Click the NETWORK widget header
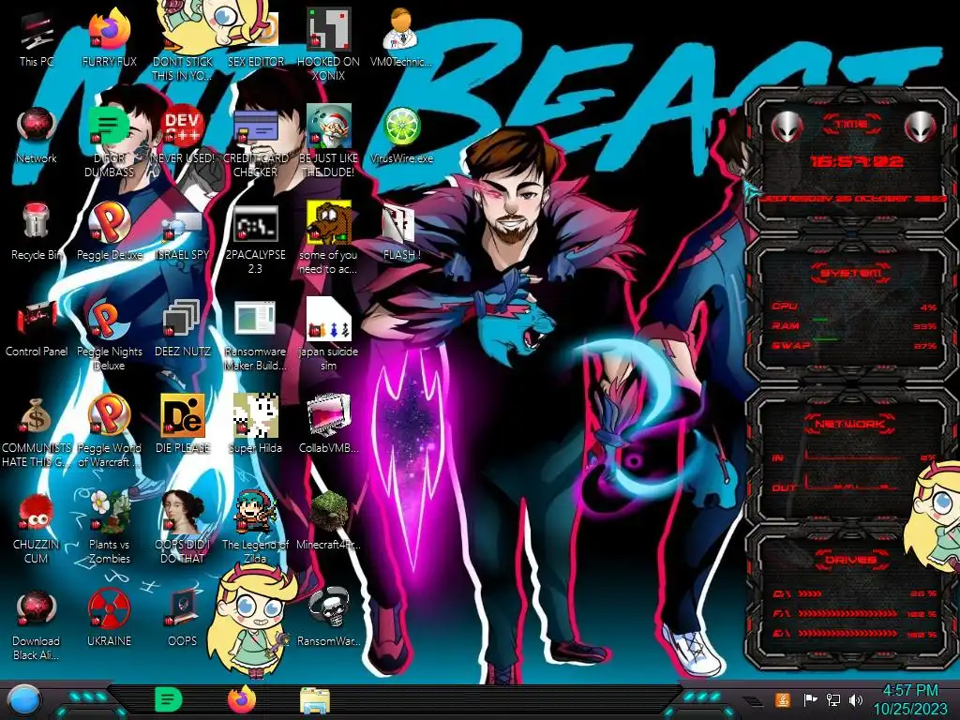 [x=849, y=424]
